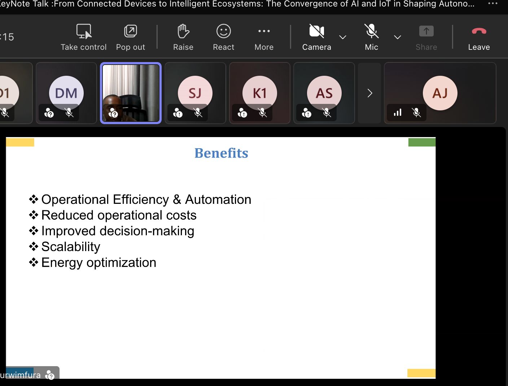Click AJ's muted microphone icon
Screen dimensions: 508x386
pos(416,113)
